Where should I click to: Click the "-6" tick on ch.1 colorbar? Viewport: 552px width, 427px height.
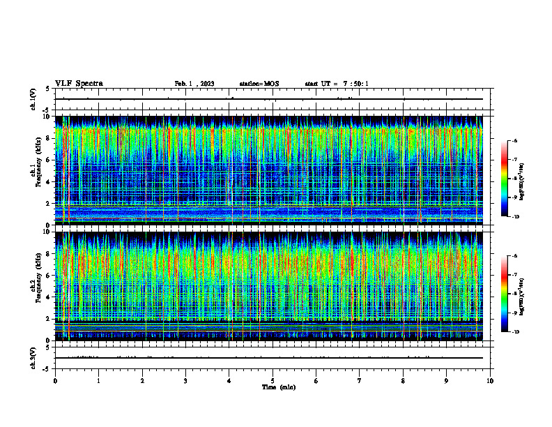point(514,141)
